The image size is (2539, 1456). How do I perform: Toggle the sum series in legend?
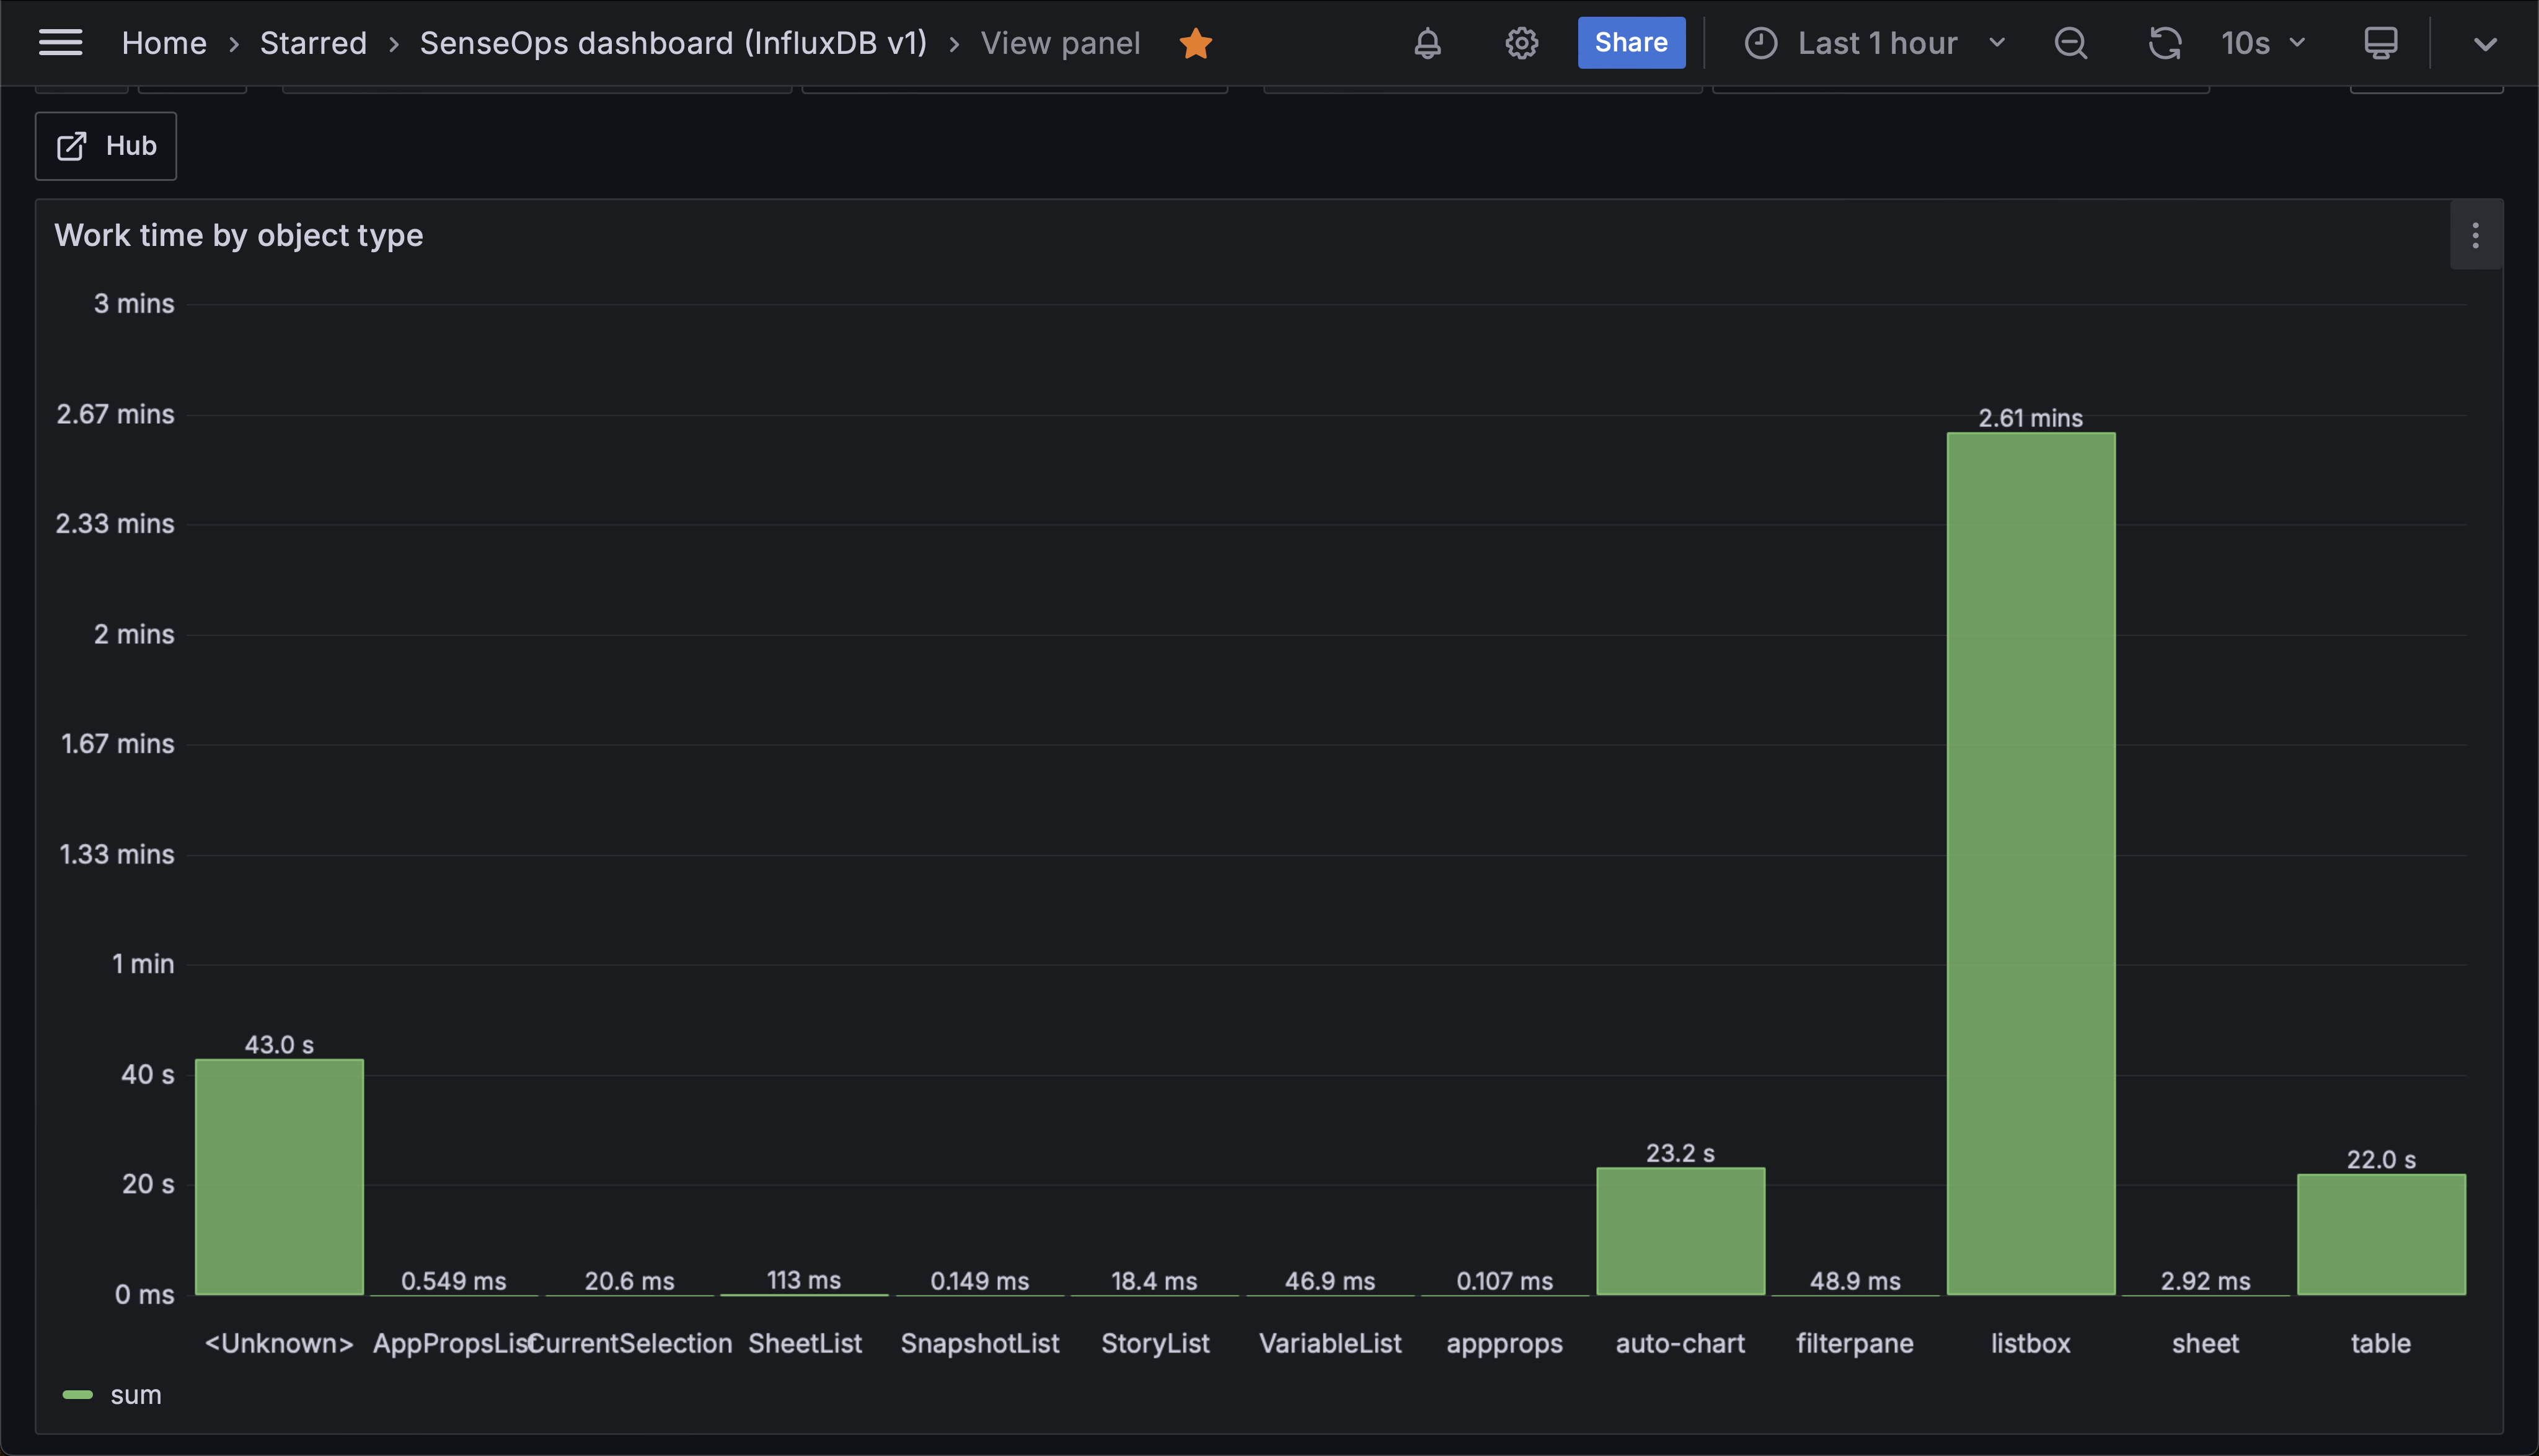pyautogui.click(x=136, y=1395)
